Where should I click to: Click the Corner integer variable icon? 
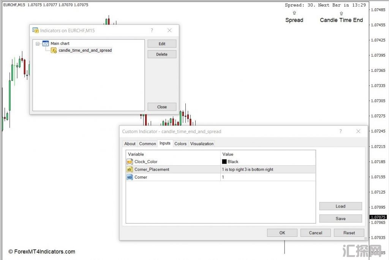[x=130, y=177]
